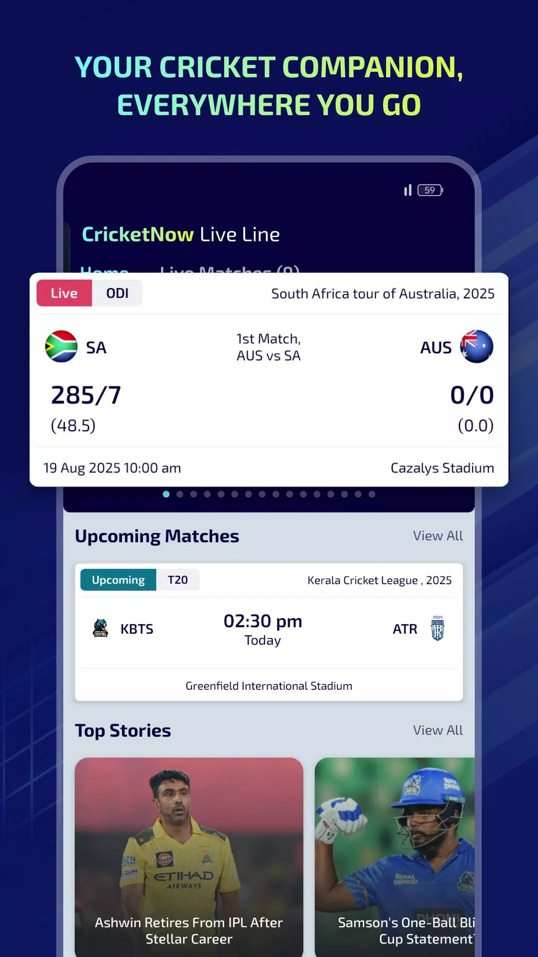Tap the Australia flag icon
This screenshot has width=538, height=957.
tap(476, 346)
